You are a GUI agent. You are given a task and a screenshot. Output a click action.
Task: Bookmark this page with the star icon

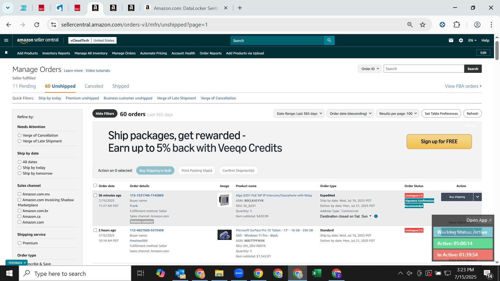click(x=423, y=25)
